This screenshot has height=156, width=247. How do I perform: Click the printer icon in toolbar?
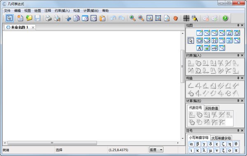(48, 18)
